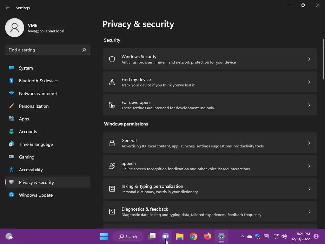
Task: Click the Find a setting search box
Action: coord(48,50)
